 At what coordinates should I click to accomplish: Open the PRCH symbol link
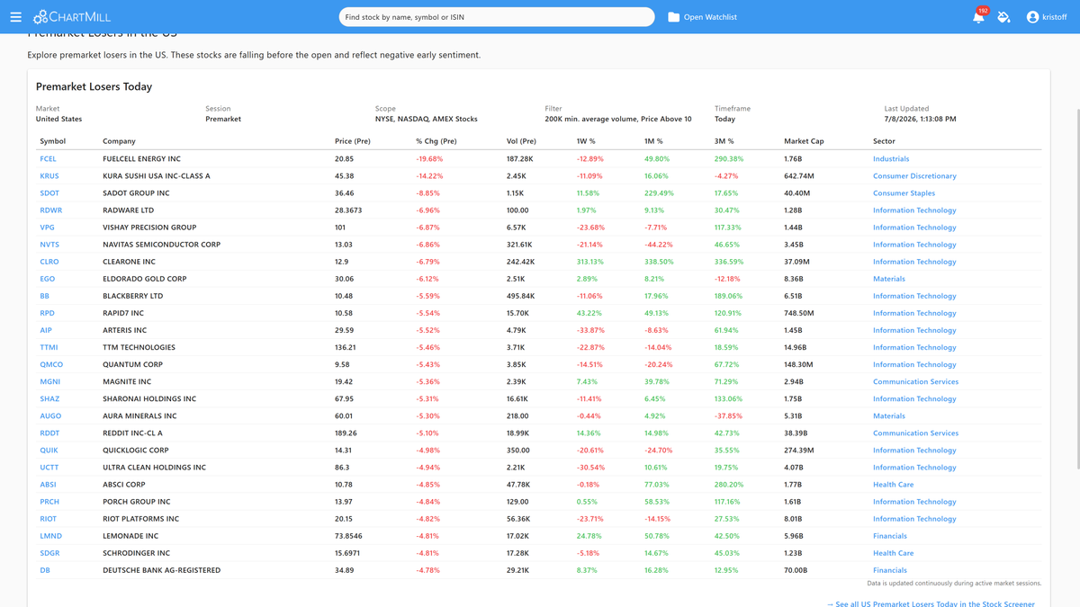point(49,502)
